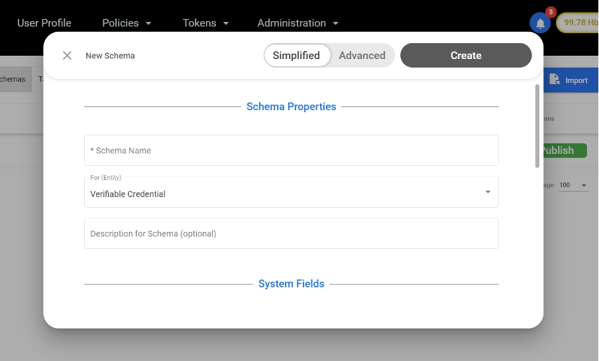Click the Schema Properties section heading
Image resolution: width=599 pixels, height=361 pixels.
[x=291, y=106]
